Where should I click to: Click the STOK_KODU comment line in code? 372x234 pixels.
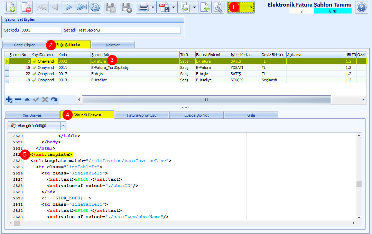66,198
